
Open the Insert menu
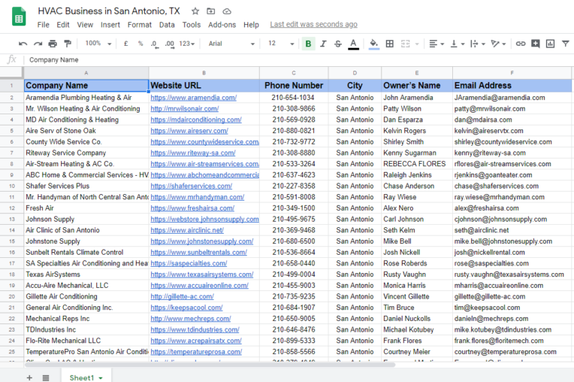pos(110,25)
